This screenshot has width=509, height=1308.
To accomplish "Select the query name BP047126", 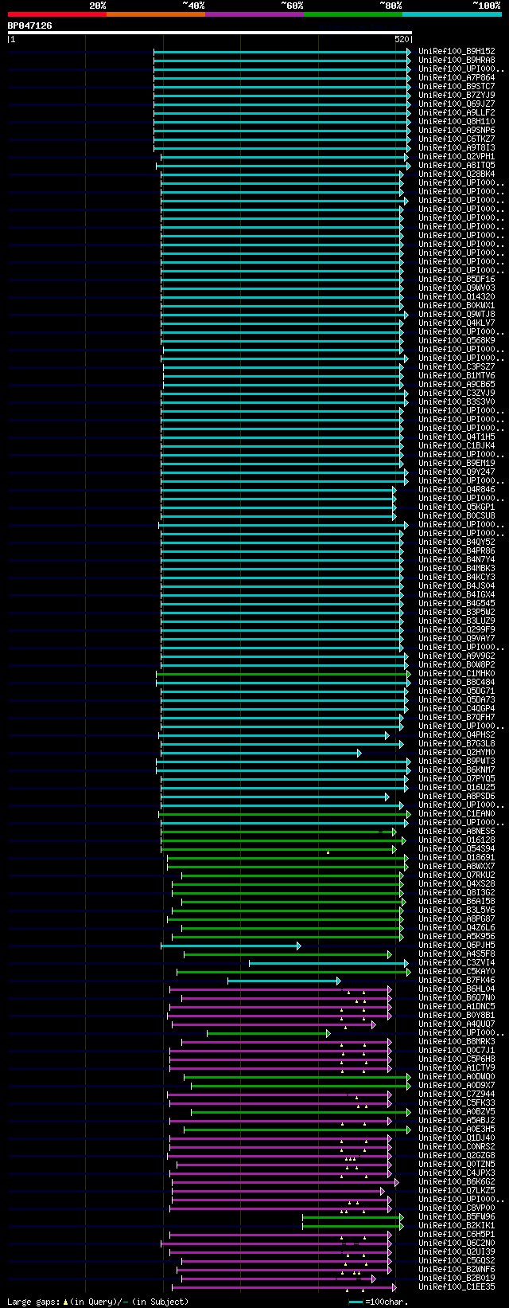I will click(30, 25).
